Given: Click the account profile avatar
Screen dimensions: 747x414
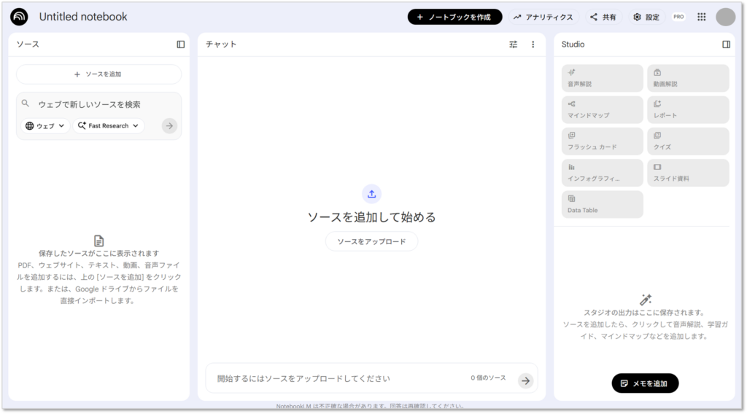Looking at the screenshot, I should click(725, 17).
